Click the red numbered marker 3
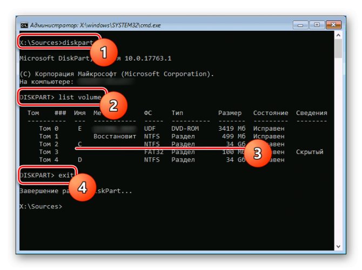This screenshot has height=270, width=362. tap(257, 152)
